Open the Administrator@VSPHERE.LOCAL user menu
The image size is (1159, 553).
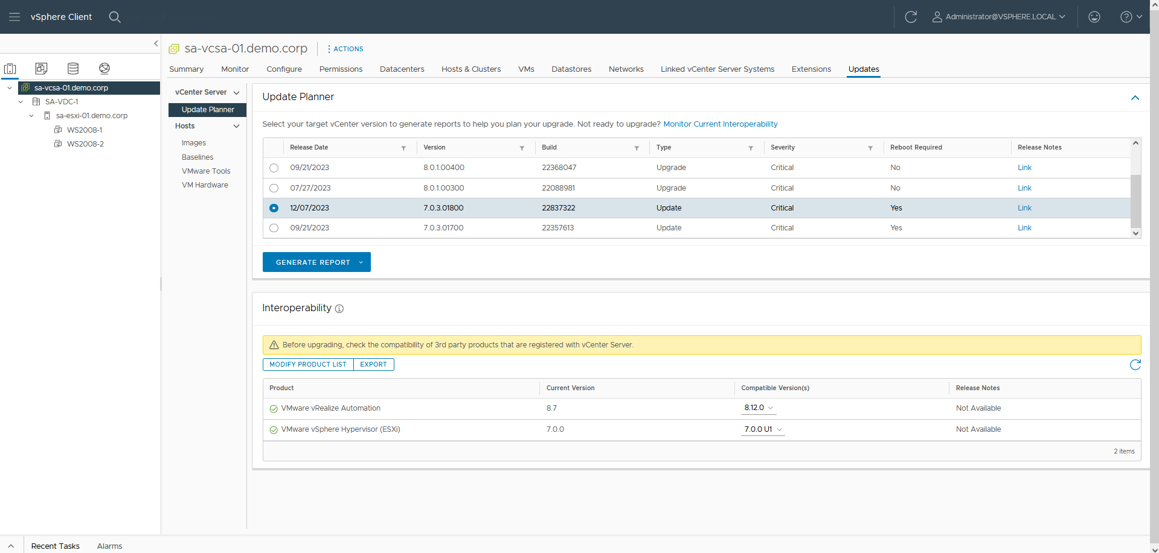[1000, 17]
